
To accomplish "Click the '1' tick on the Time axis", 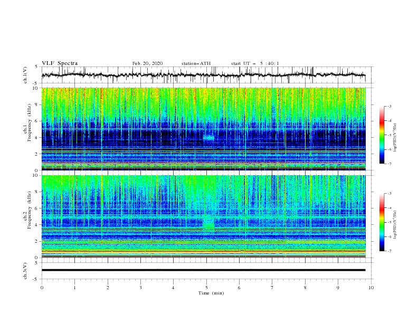I will tap(74, 288).
